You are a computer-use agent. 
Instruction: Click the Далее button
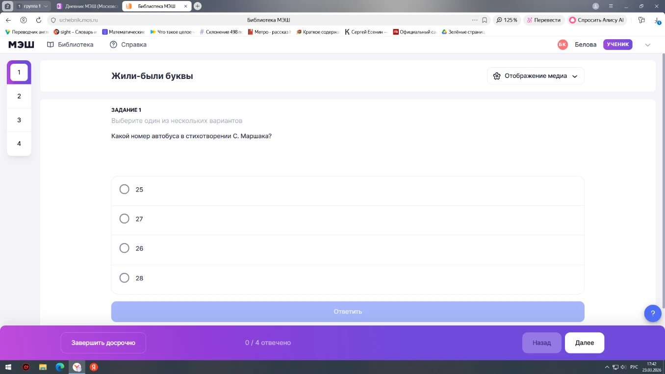585,343
